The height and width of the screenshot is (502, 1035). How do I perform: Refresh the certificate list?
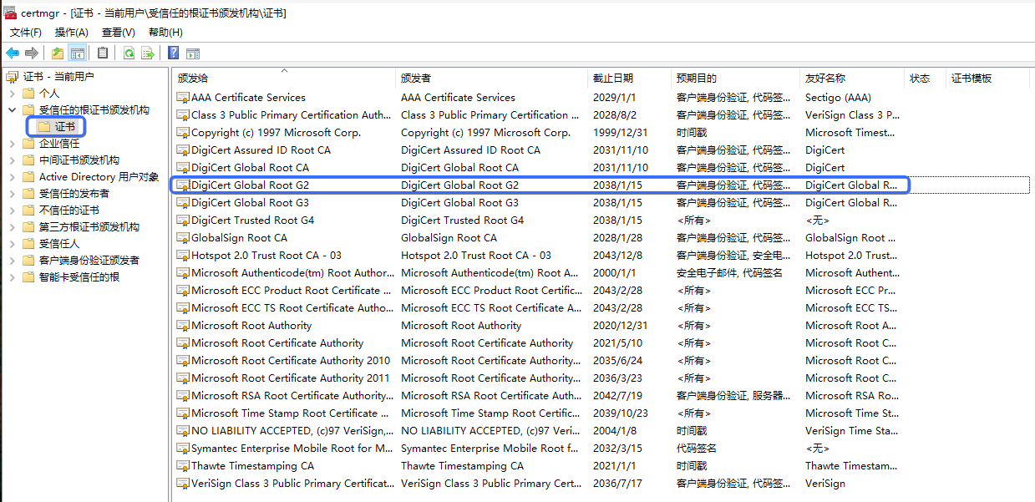click(129, 53)
